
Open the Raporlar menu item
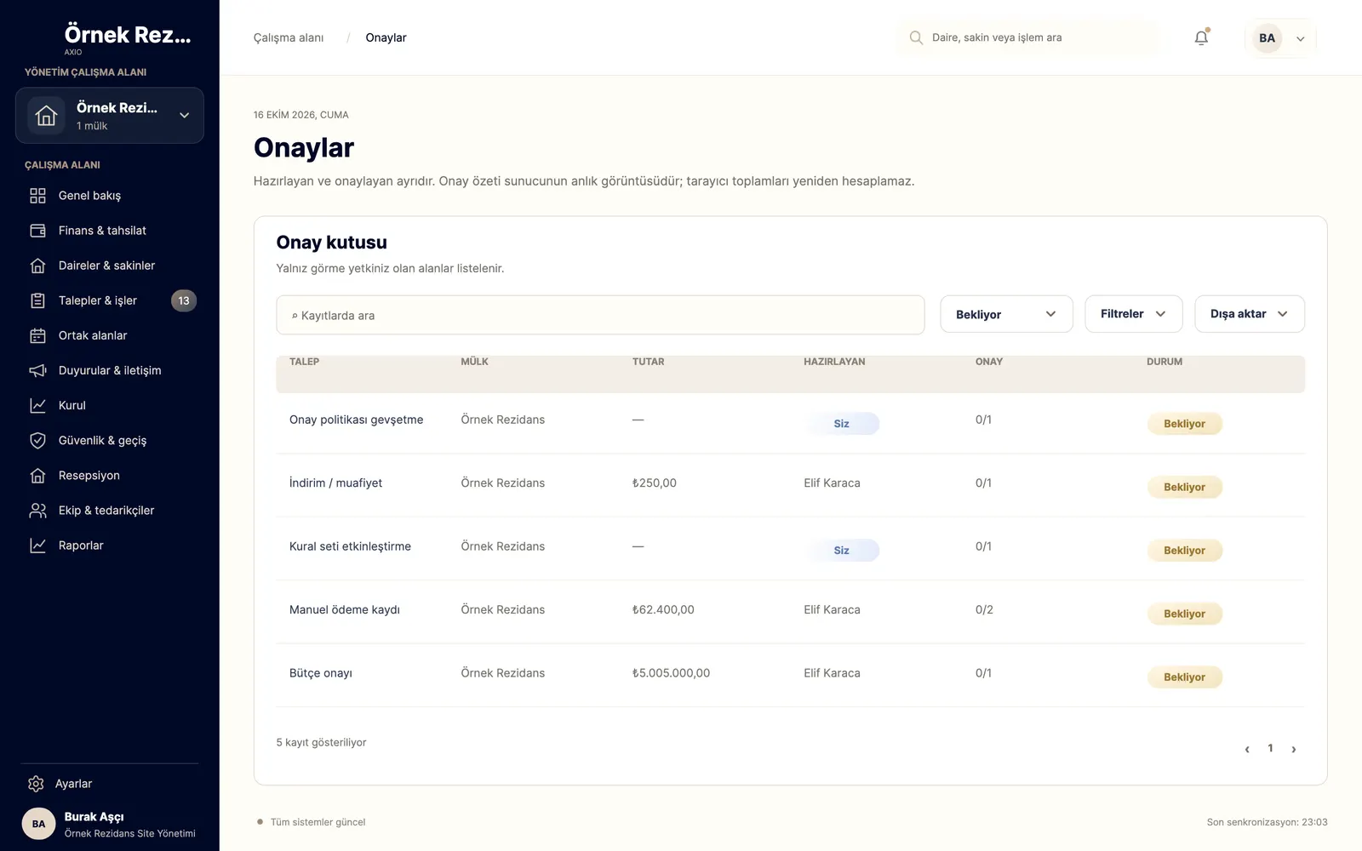coord(110,545)
